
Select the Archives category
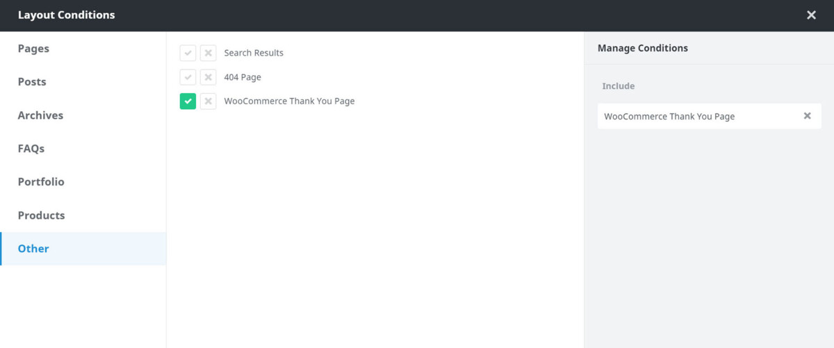coord(40,115)
